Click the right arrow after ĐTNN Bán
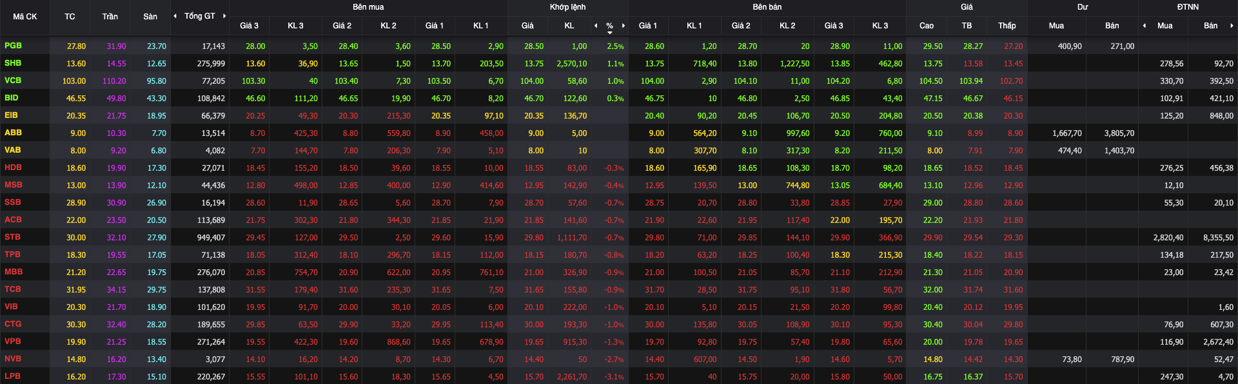Screen dimensions: 1238x384 click(1232, 26)
